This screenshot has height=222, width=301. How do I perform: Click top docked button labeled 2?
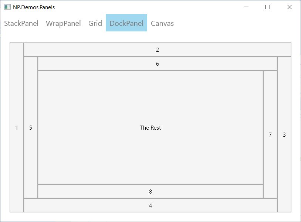click(158, 49)
